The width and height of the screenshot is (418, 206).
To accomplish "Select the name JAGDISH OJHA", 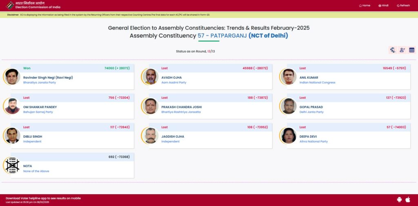I will 173,137.
